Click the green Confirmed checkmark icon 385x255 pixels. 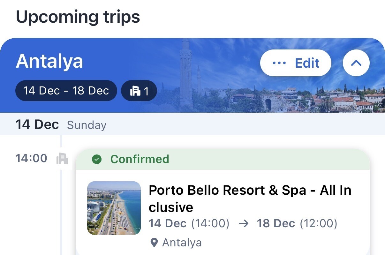(96, 159)
